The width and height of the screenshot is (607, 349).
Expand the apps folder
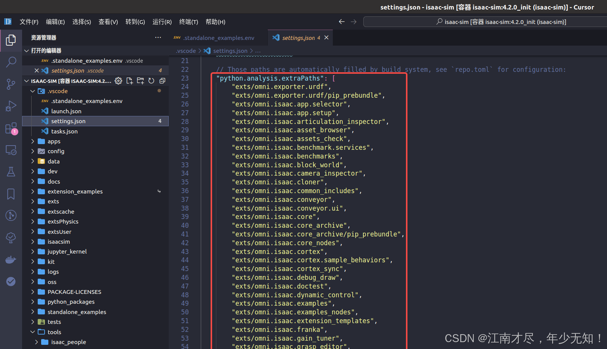(95, 141)
